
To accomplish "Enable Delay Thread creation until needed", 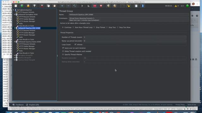I will (x=63, y=51).
